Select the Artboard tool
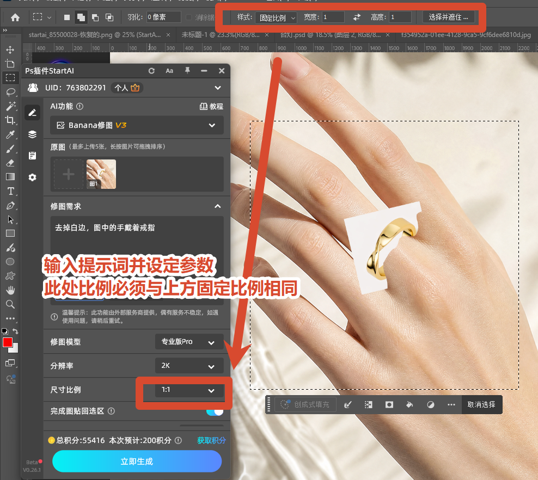This screenshot has height=480, width=538. pyautogui.click(x=10, y=64)
